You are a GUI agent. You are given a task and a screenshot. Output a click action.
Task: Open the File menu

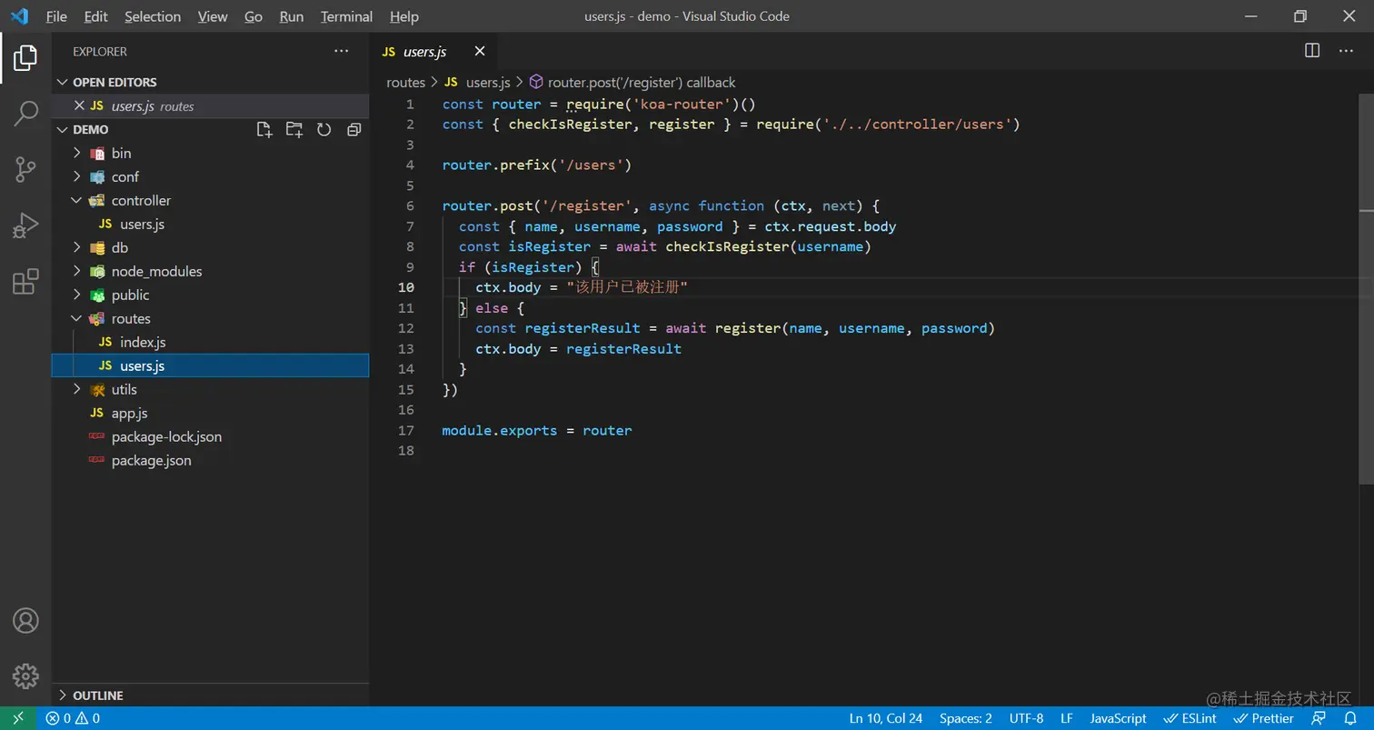56,16
